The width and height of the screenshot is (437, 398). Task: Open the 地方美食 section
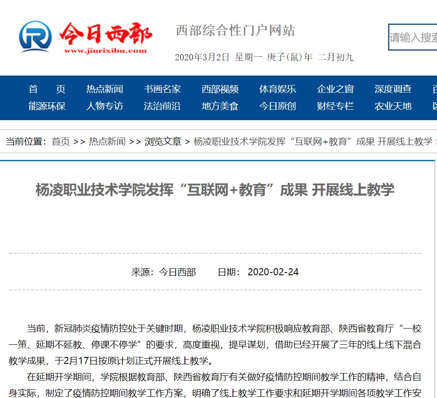(x=220, y=106)
